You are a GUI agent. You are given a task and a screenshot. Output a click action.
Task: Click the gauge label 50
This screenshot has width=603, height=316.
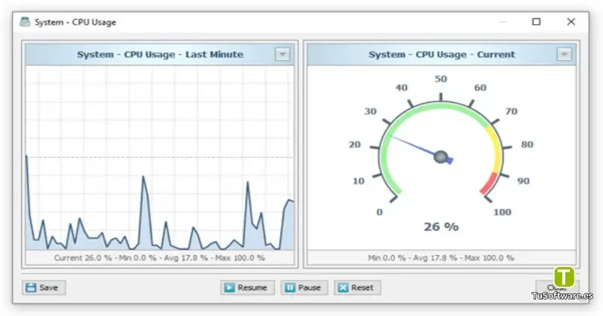441,79
